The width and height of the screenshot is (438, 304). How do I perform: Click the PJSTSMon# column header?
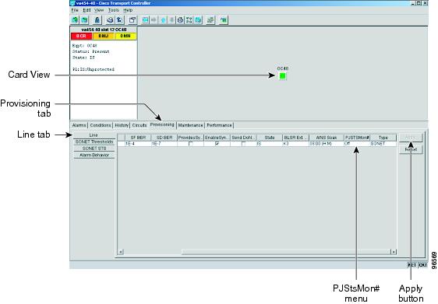point(357,138)
